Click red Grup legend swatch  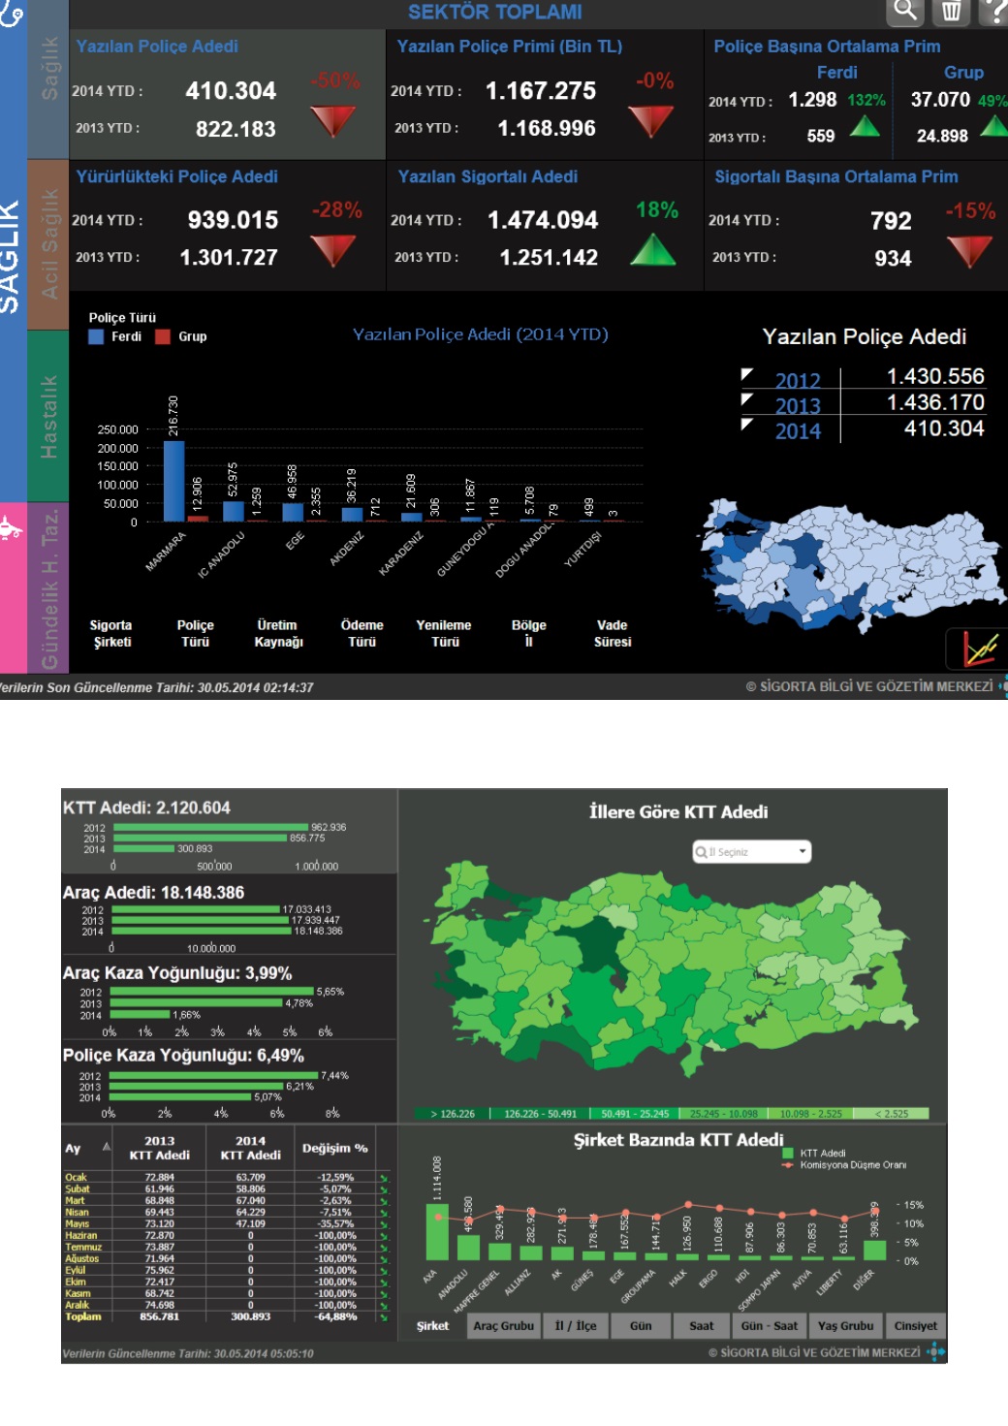[x=163, y=336]
